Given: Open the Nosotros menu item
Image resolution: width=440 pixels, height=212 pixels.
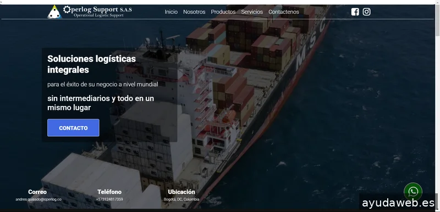Looking at the screenshot, I should (194, 12).
